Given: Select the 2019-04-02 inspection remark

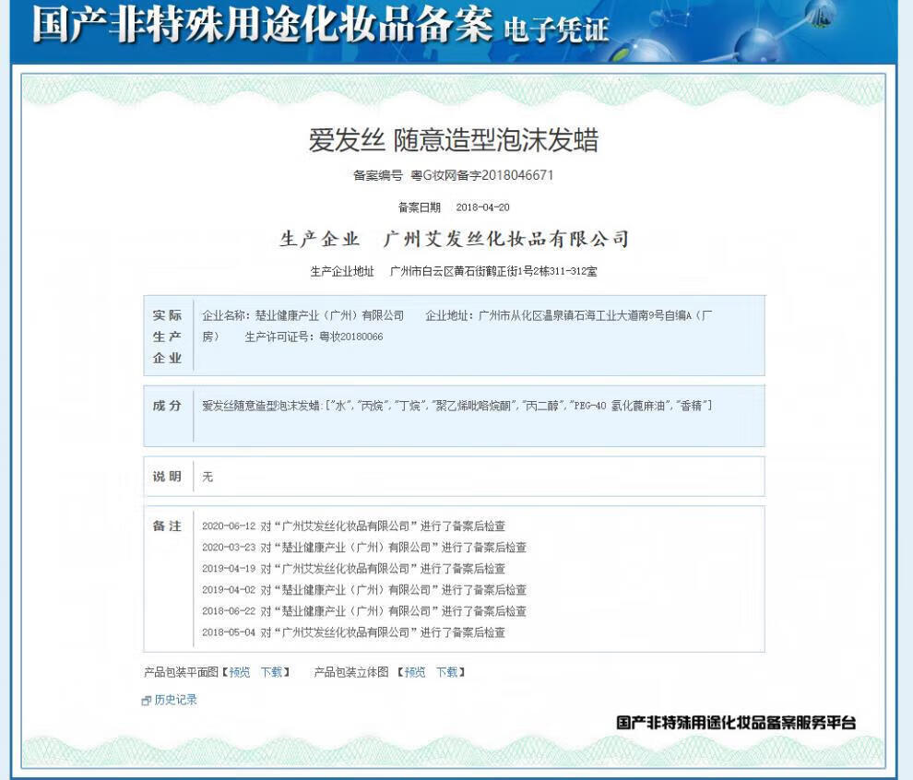Looking at the screenshot, I should [364, 590].
